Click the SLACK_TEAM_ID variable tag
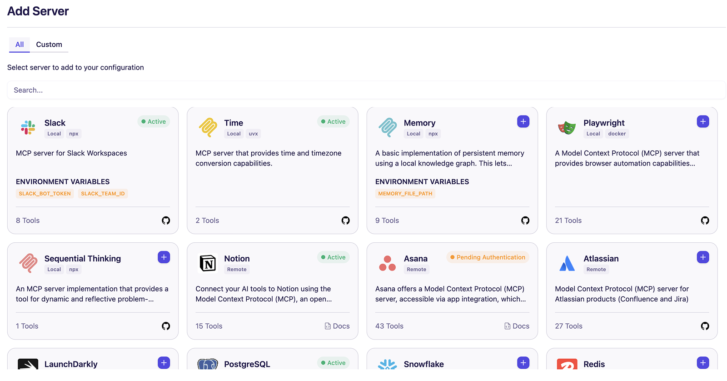The image size is (727, 381). click(103, 194)
